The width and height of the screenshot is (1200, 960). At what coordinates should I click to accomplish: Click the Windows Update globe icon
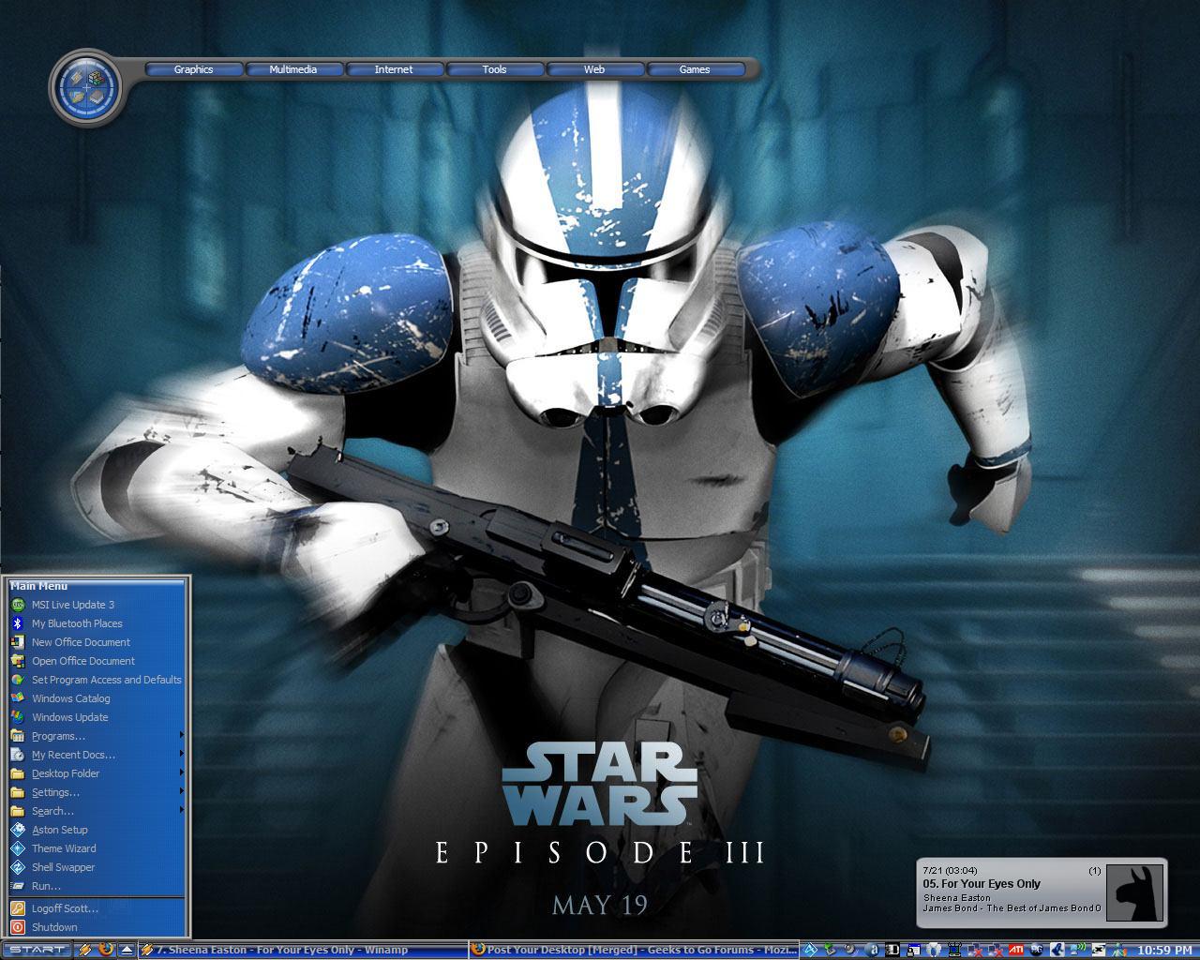click(x=18, y=717)
